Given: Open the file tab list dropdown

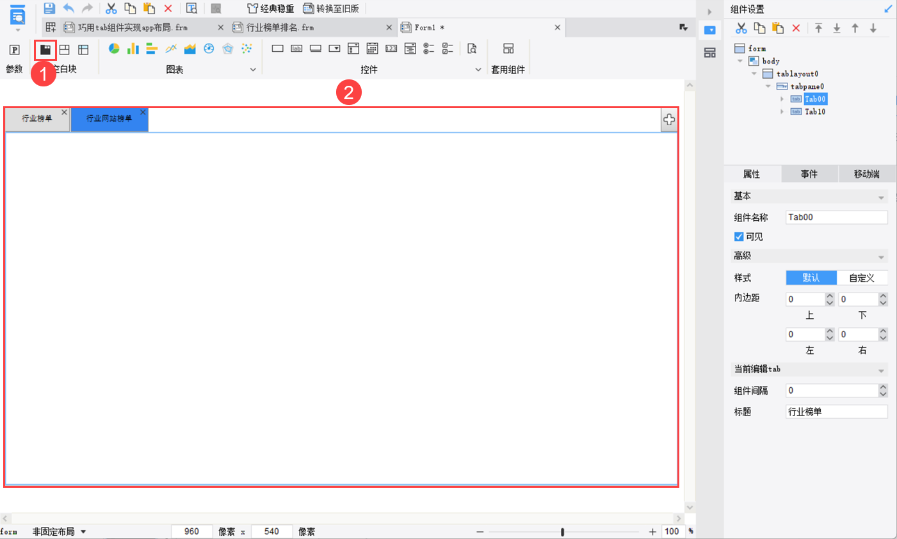Looking at the screenshot, I should click(x=683, y=28).
